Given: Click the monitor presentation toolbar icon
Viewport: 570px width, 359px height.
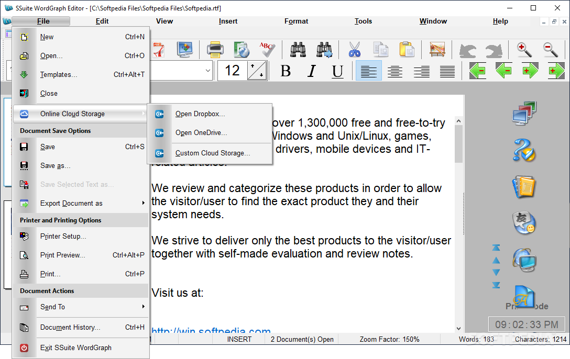Looking at the screenshot, I should tap(185, 50).
